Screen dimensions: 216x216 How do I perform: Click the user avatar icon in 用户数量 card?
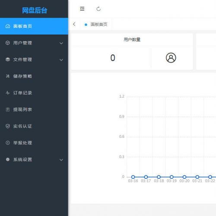coord(171,58)
